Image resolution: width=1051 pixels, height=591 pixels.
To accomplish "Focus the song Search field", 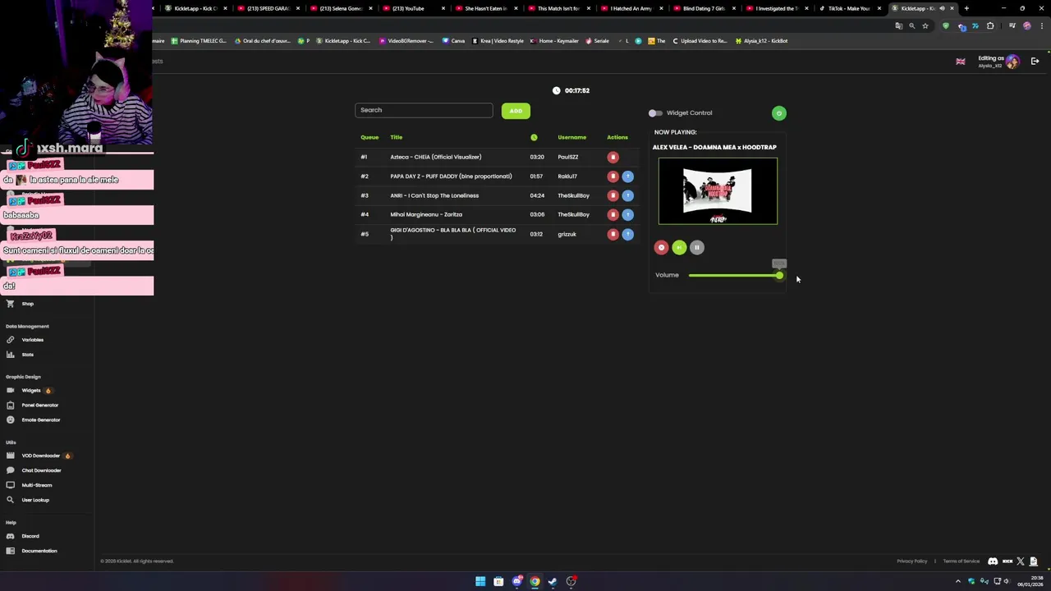I will pyautogui.click(x=424, y=110).
